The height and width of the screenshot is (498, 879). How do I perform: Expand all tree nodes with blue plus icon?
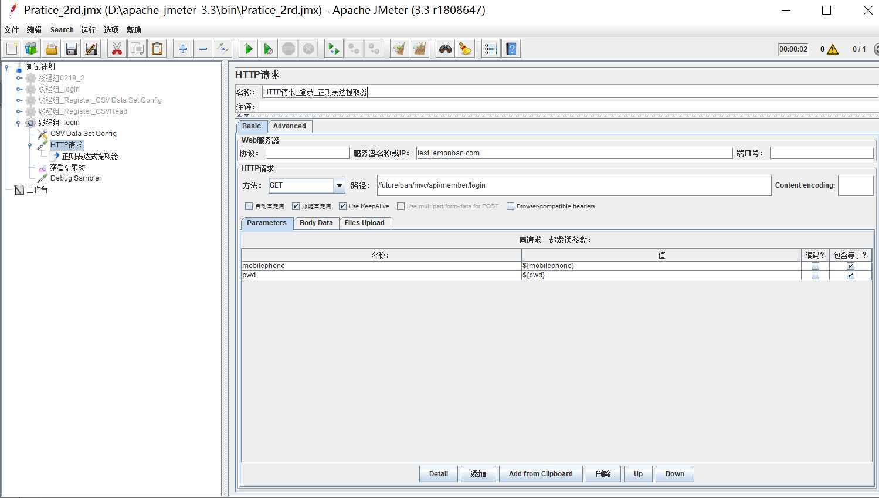pyautogui.click(x=183, y=49)
